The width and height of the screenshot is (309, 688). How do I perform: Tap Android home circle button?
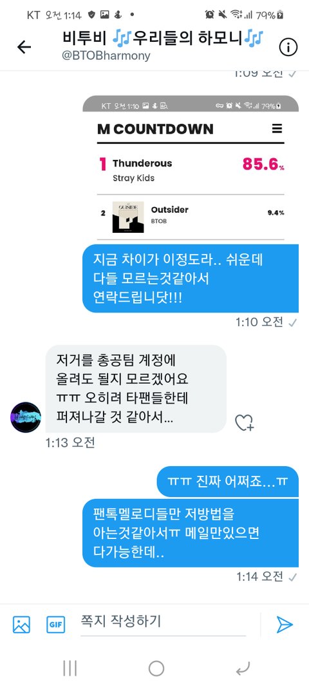pyautogui.click(x=156, y=668)
